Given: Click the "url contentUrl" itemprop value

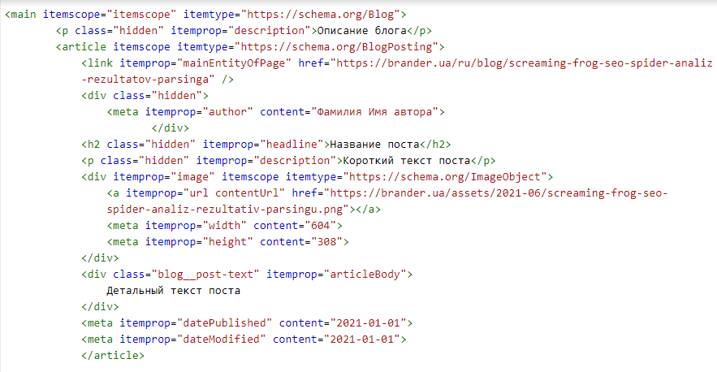Looking at the screenshot, I should tap(235, 192).
